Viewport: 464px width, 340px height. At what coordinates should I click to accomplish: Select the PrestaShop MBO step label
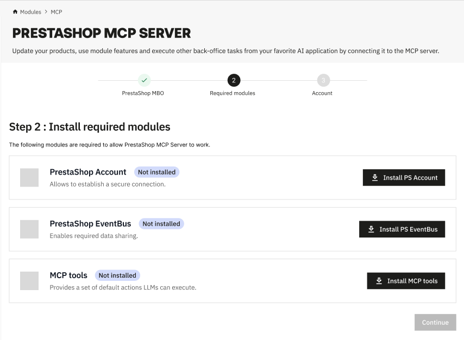(x=143, y=93)
